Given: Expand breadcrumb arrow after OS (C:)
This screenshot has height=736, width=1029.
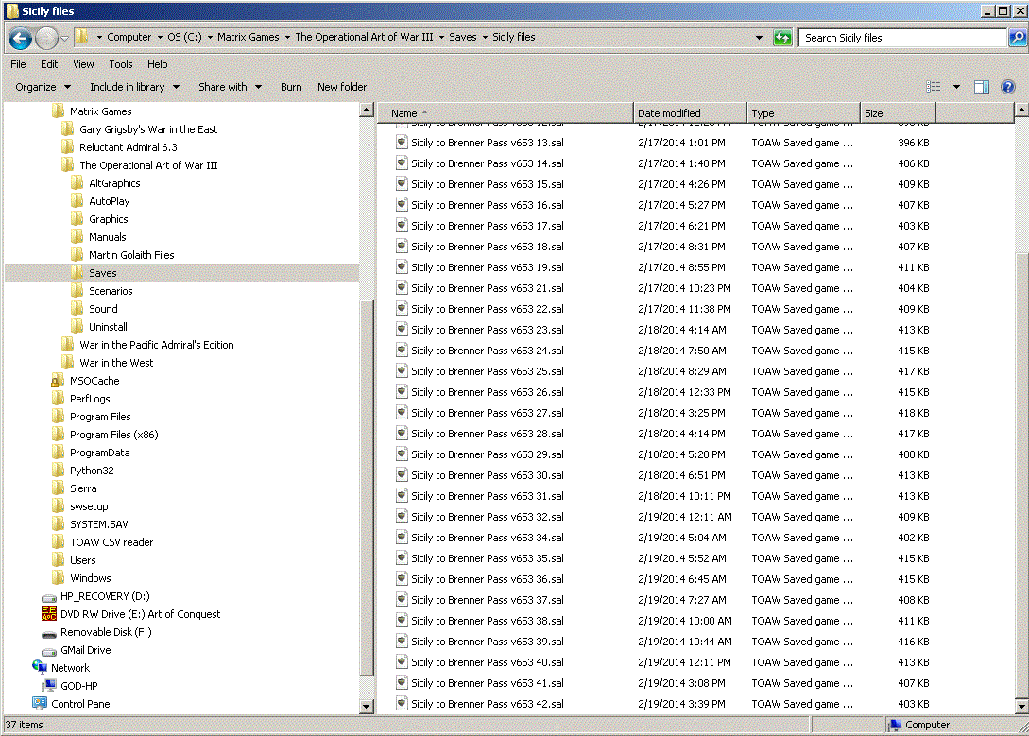Looking at the screenshot, I should 210,38.
